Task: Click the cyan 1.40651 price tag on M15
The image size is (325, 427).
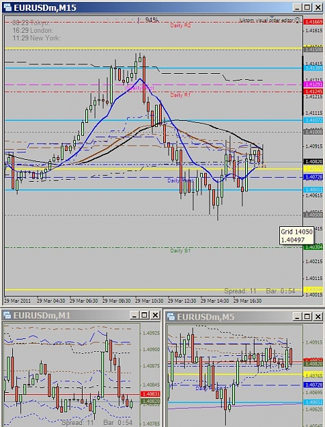Action: 313,190
